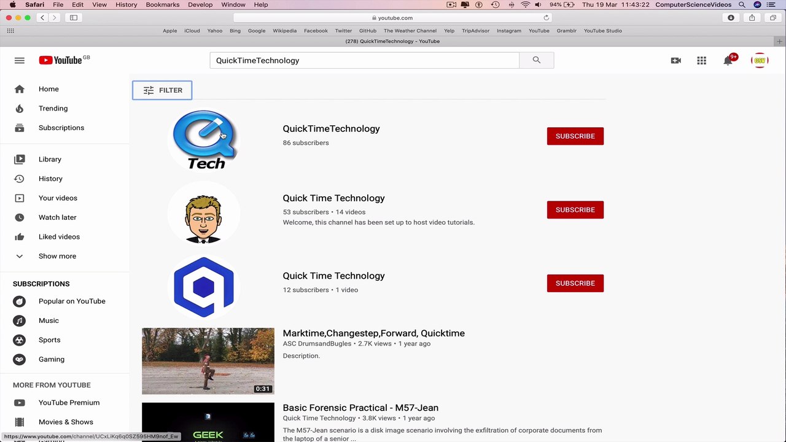The height and width of the screenshot is (442, 786).
Task: Open the Apple menu
Action: coord(12,4)
